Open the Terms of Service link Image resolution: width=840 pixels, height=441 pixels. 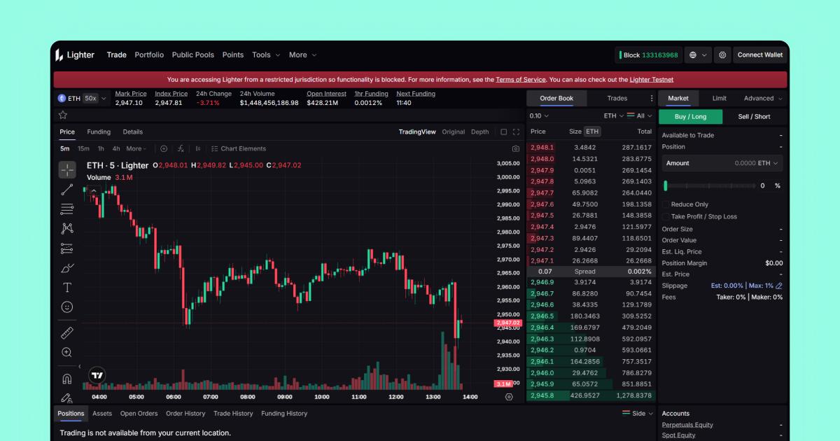click(521, 80)
